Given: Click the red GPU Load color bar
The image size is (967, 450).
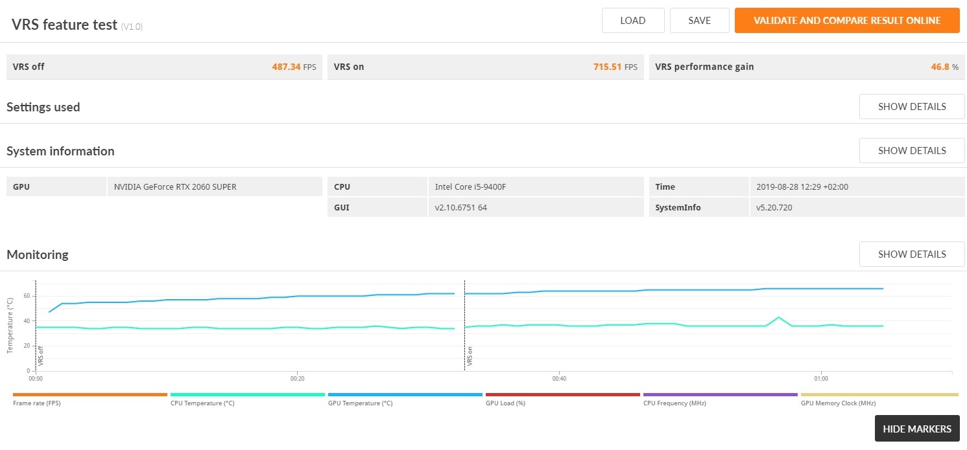Looking at the screenshot, I should coord(563,394).
